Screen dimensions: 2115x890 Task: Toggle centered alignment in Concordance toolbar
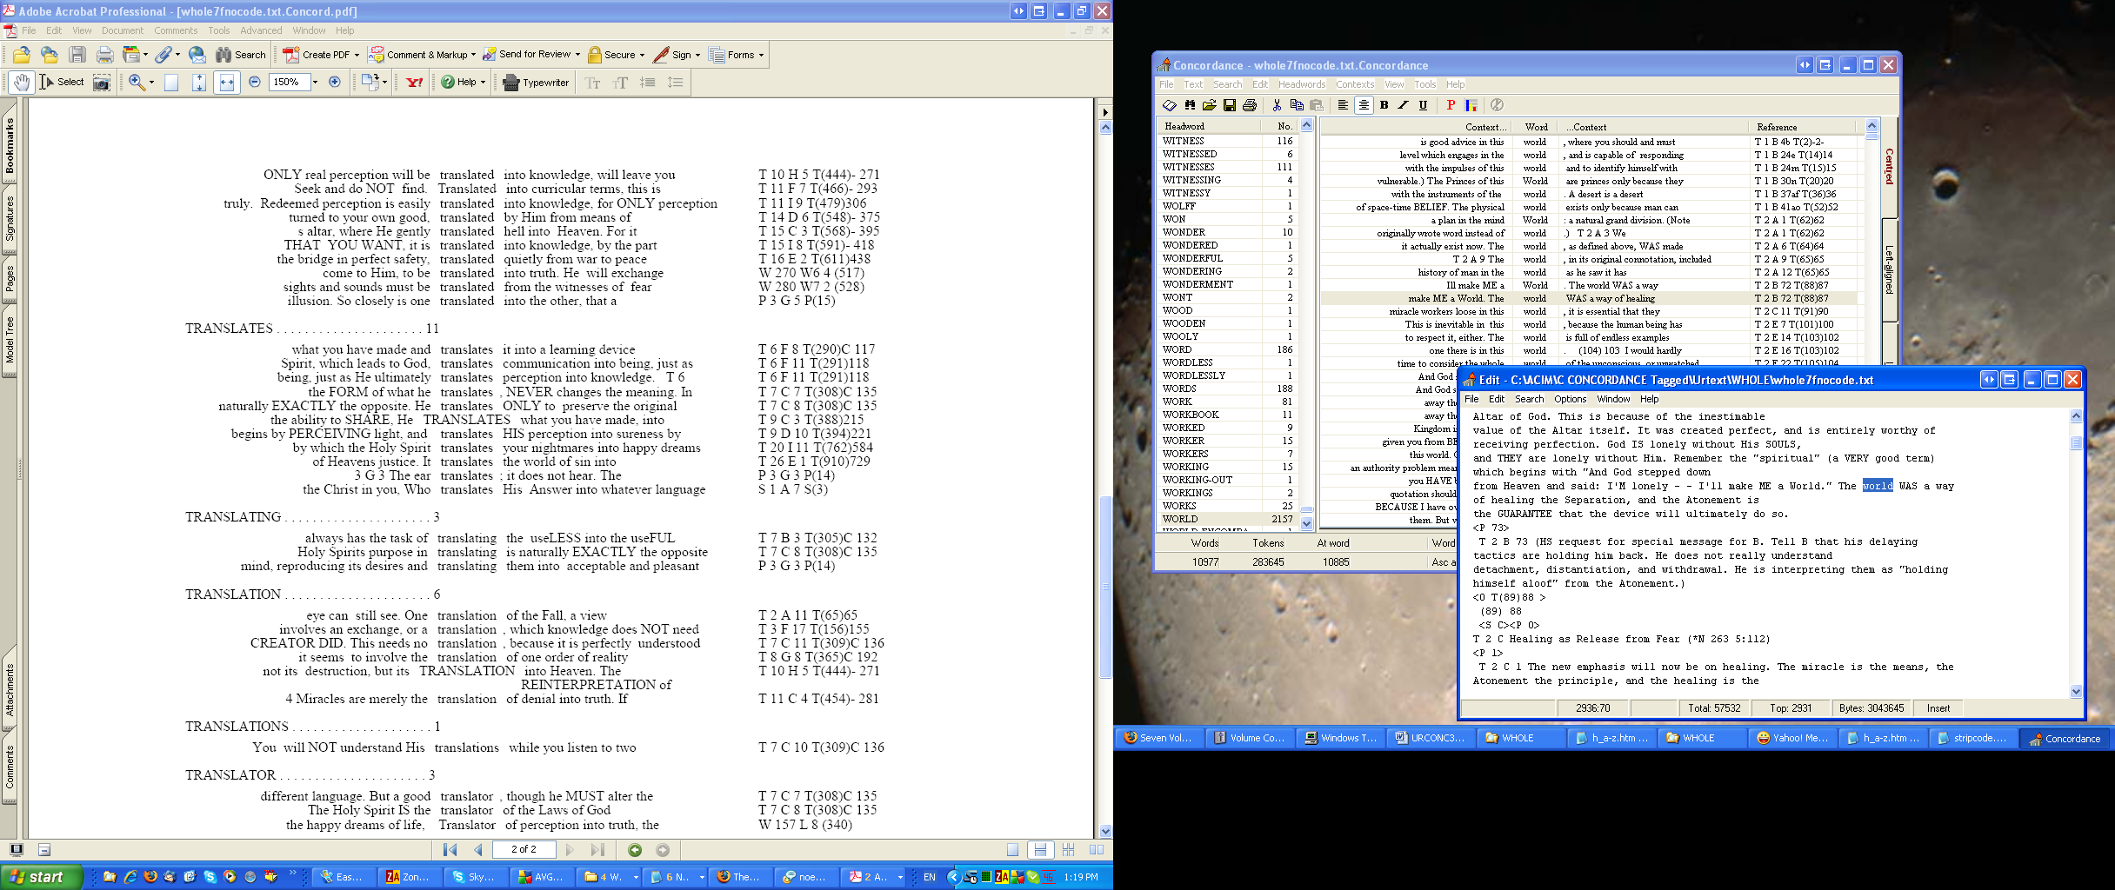[x=1363, y=105]
